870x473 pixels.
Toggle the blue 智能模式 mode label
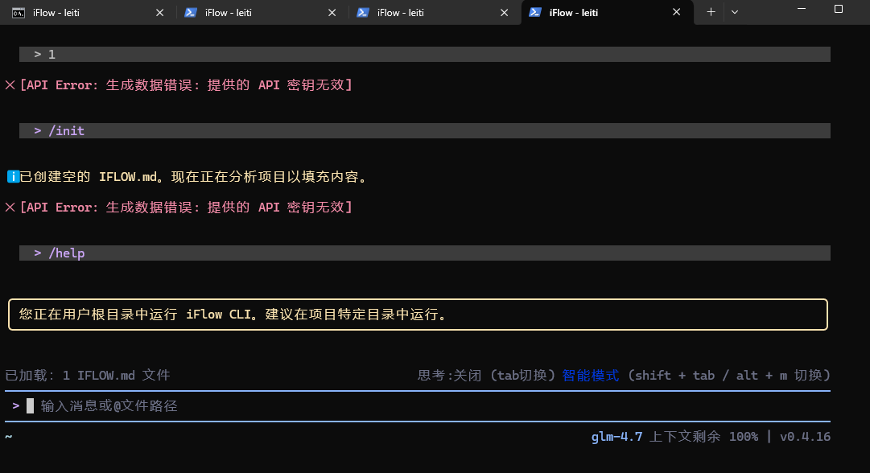pos(591,375)
